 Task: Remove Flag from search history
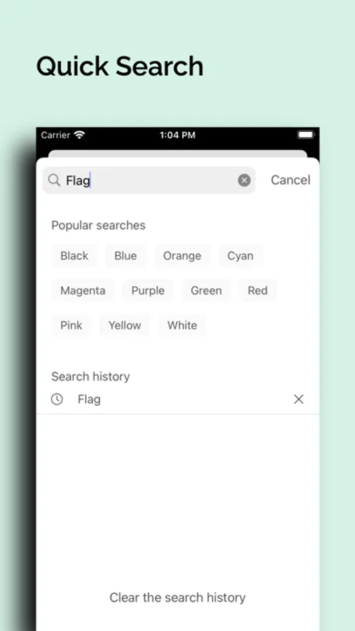[299, 399]
